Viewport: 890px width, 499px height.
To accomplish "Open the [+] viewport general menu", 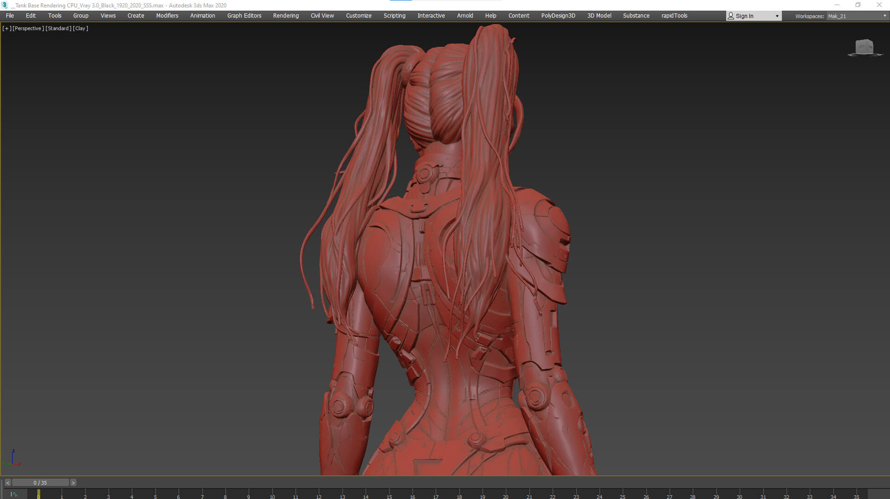I will [6, 28].
